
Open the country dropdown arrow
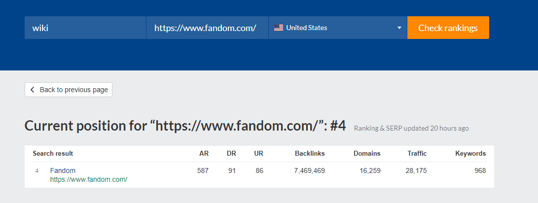coord(399,28)
